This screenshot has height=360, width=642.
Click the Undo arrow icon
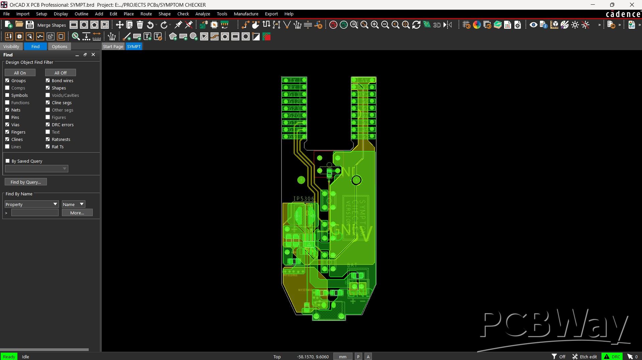(150, 25)
